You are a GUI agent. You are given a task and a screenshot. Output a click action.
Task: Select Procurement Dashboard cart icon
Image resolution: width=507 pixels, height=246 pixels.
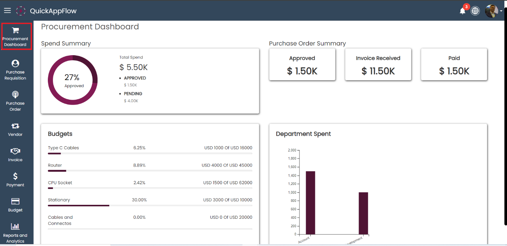pyautogui.click(x=15, y=31)
